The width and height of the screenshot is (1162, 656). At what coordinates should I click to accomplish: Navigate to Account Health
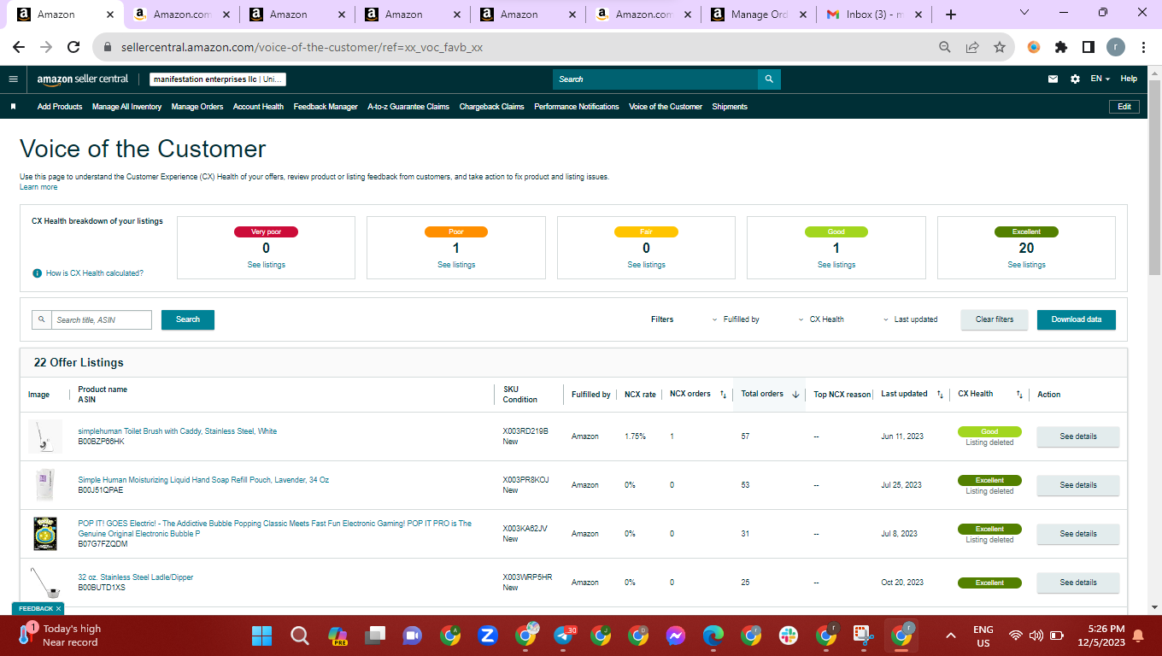coord(258,107)
